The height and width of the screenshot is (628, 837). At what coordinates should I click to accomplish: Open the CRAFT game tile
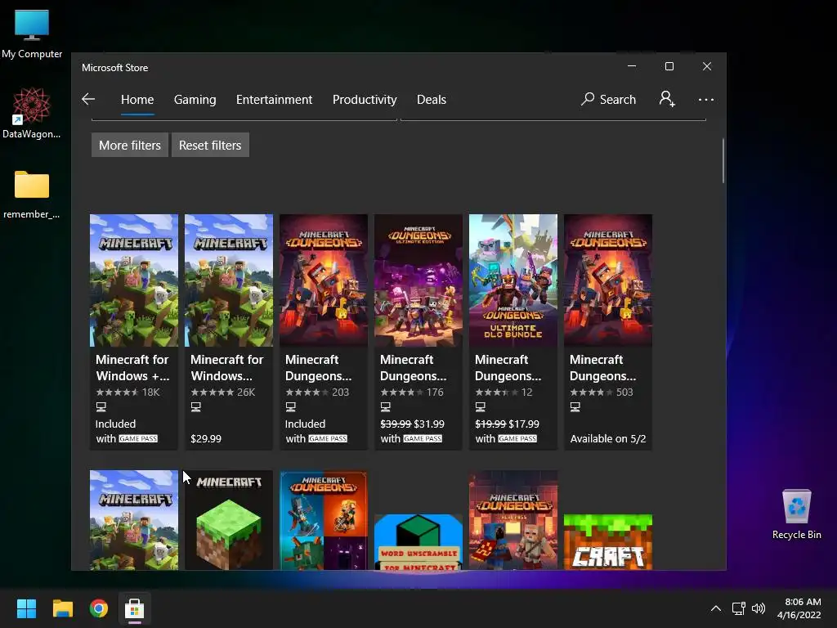tap(608, 542)
